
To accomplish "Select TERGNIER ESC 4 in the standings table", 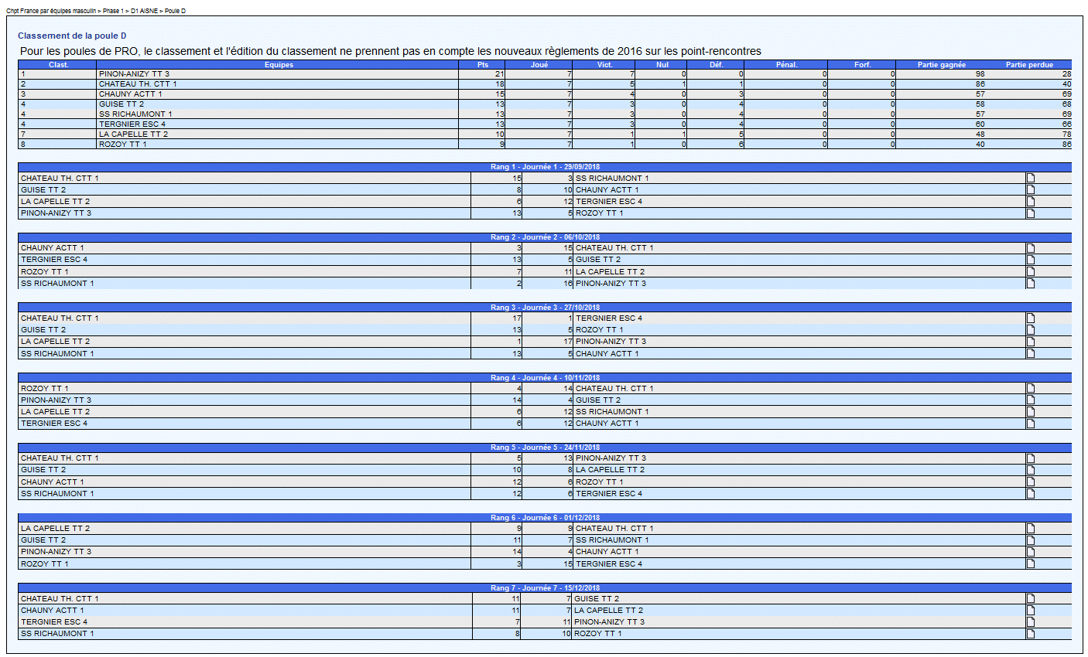I will 132,124.
